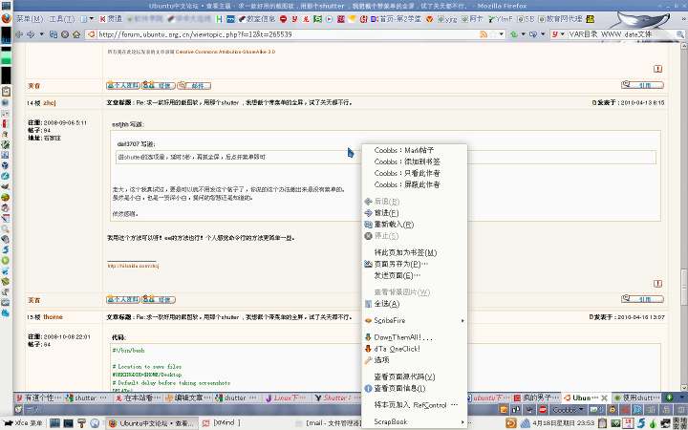
Task: Choose 全选(A) in context menu
Action: pos(414,304)
